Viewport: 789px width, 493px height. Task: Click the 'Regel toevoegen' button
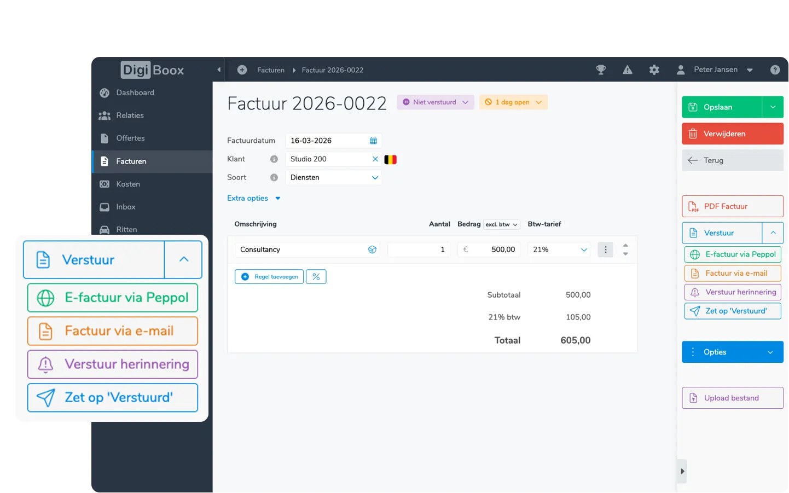(269, 277)
